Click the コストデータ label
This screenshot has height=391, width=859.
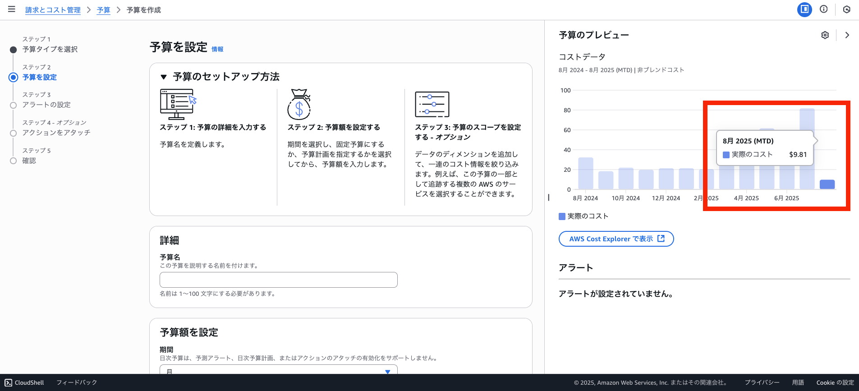click(582, 57)
